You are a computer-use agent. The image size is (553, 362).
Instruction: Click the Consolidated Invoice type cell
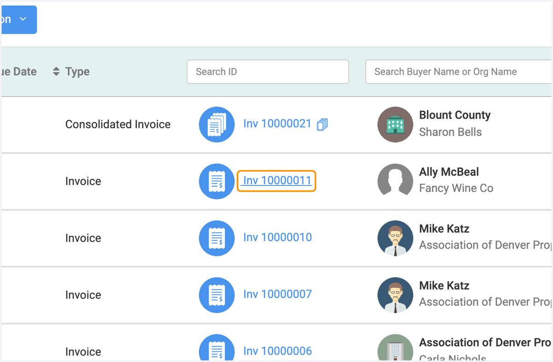point(118,125)
